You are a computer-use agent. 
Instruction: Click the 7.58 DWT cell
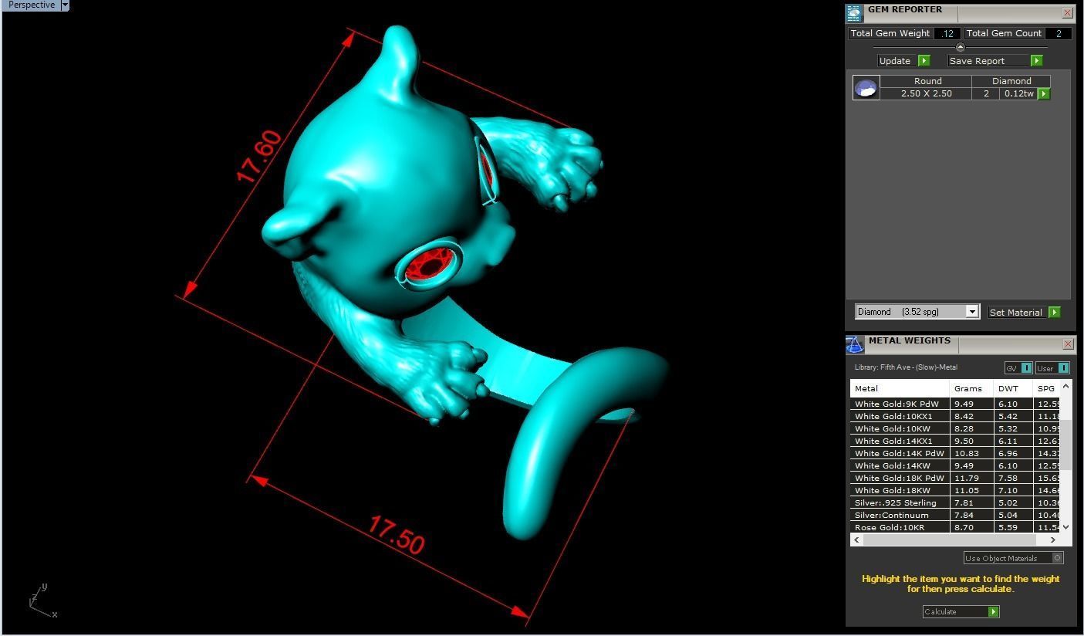[x=1012, y=478]
